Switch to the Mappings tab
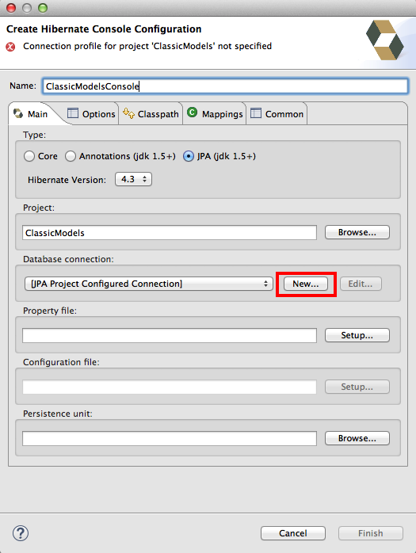 (x=215, y=114)
